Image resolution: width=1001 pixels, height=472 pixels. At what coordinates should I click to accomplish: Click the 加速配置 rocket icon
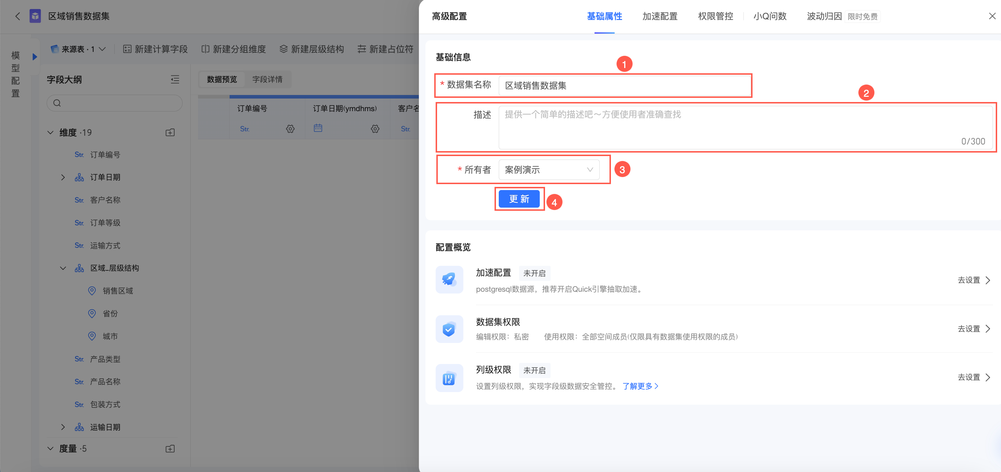click(449, 279)
